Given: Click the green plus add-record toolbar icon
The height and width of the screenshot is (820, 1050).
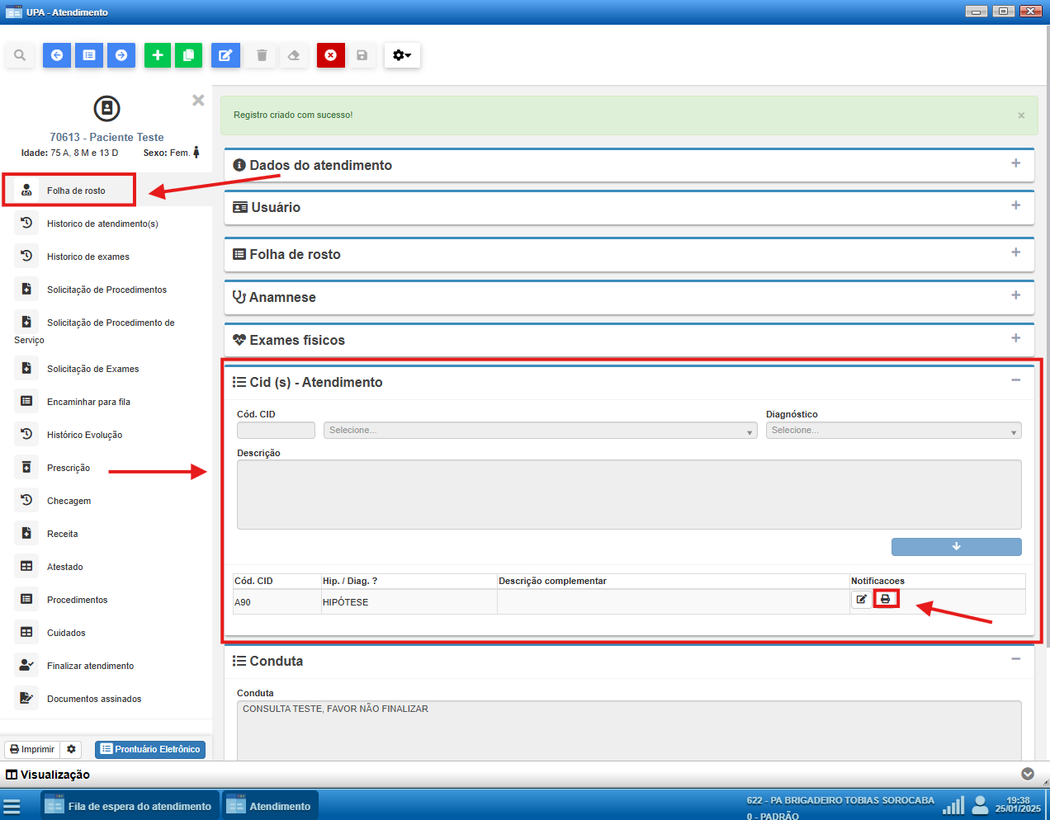Looking at the screenshot, I should click(157, 55).
